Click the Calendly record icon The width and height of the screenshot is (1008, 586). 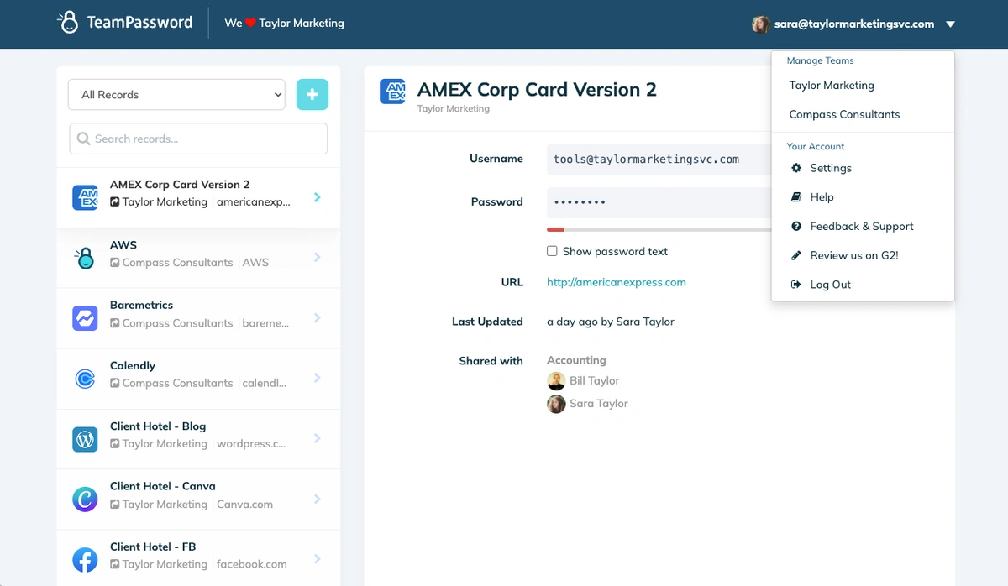[86, 379]
